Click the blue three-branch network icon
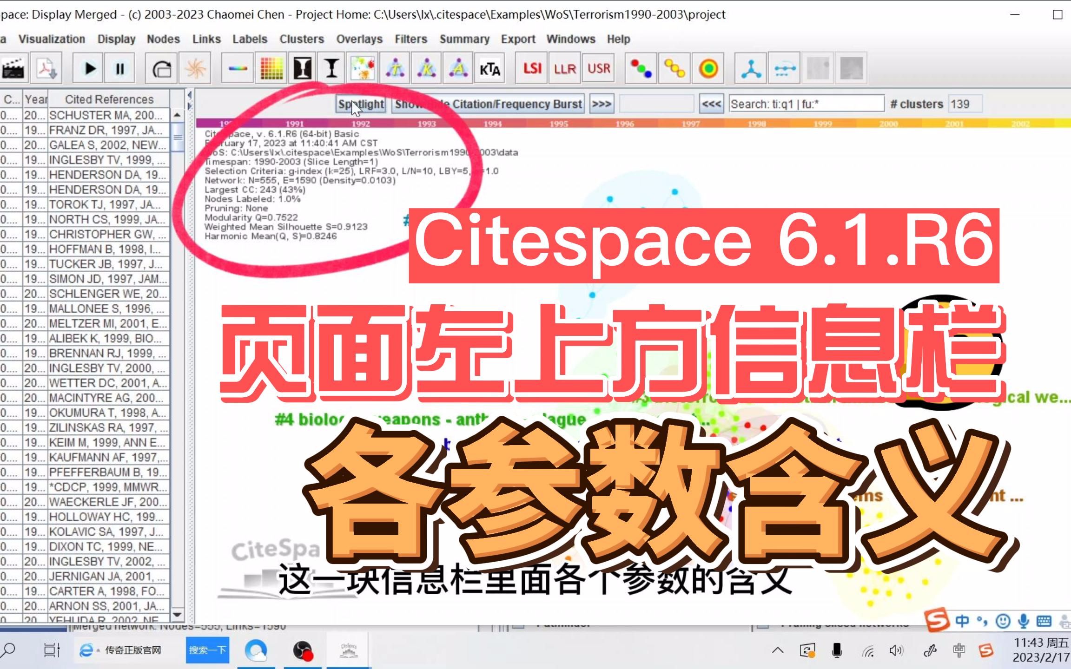 click(751, 69)
